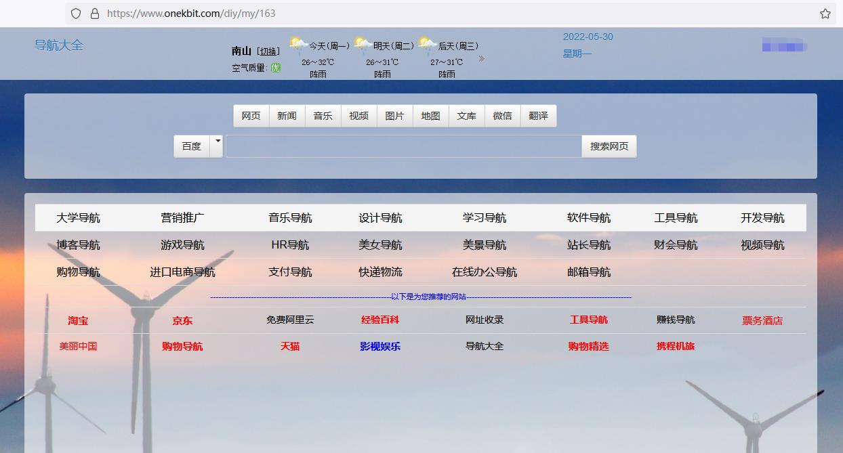The height and width of the screenshot is (453, 843).
Task: Open 音乐导航 category
Action: tap(291, 218)
